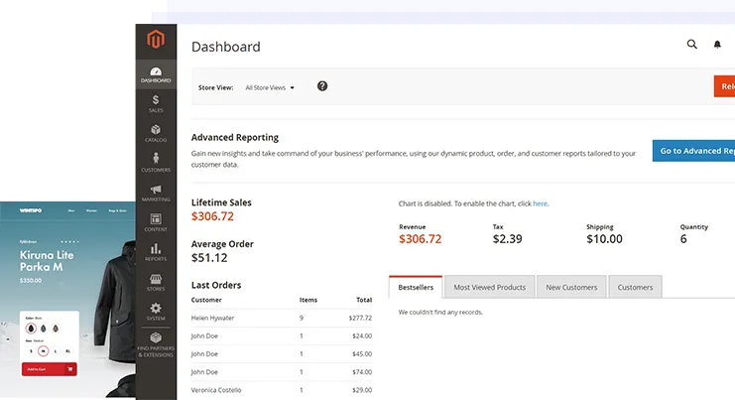Open the notifications bell
735x400 pixels.
tap(717, 45)
